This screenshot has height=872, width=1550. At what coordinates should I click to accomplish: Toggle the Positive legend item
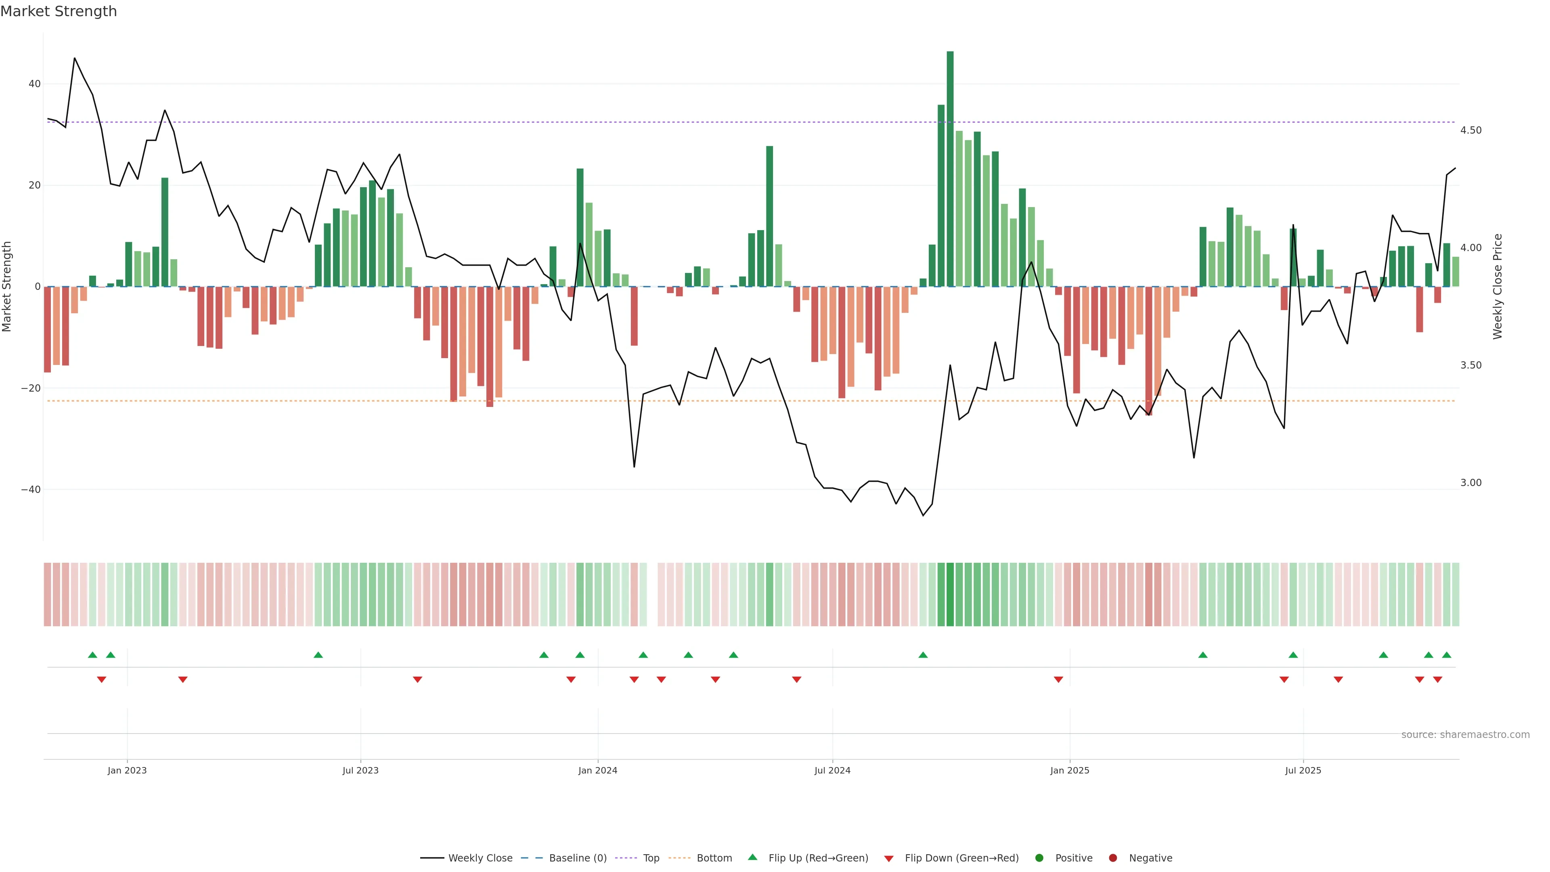coord(1073,858)
